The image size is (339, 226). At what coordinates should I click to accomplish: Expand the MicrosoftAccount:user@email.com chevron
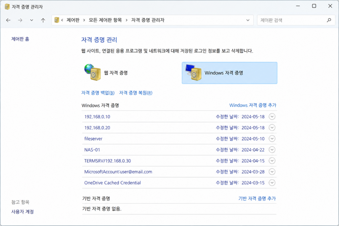click(x=272, y=172)
